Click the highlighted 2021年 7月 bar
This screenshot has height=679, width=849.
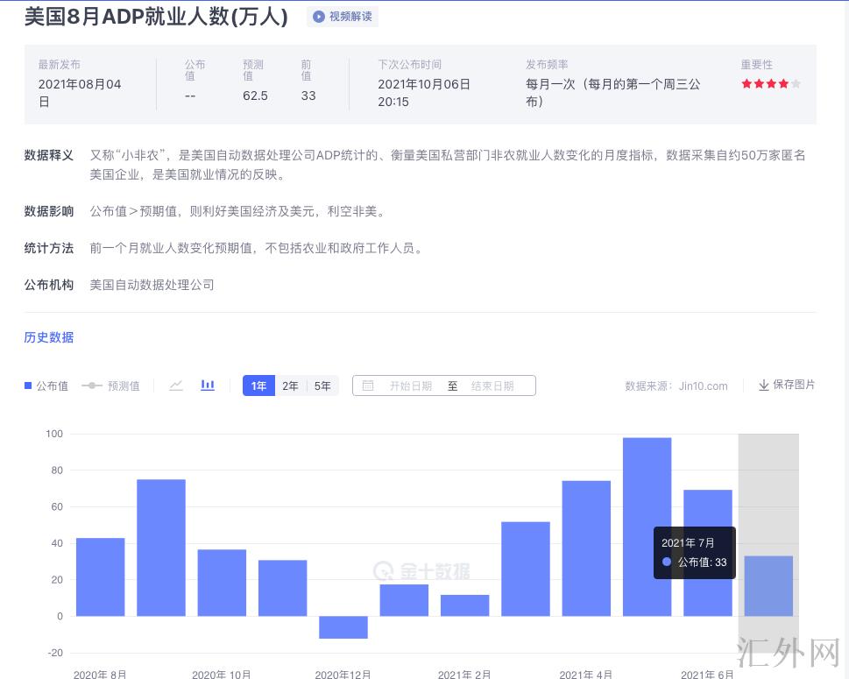[768, 585]
